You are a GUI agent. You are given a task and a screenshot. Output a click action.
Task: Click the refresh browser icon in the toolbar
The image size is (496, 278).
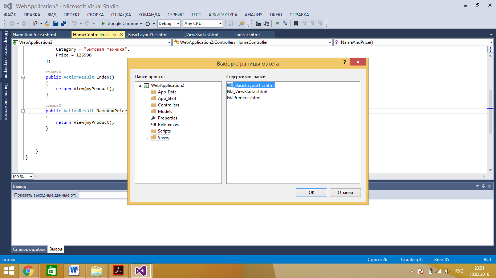[x=148, y=24]
